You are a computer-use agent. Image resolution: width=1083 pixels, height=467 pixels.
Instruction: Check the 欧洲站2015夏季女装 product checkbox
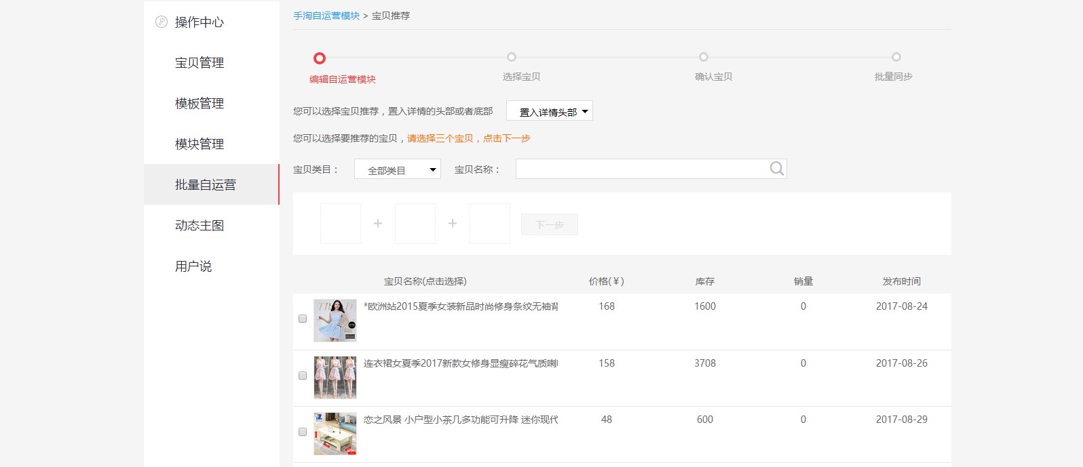(x=303, y=319)
